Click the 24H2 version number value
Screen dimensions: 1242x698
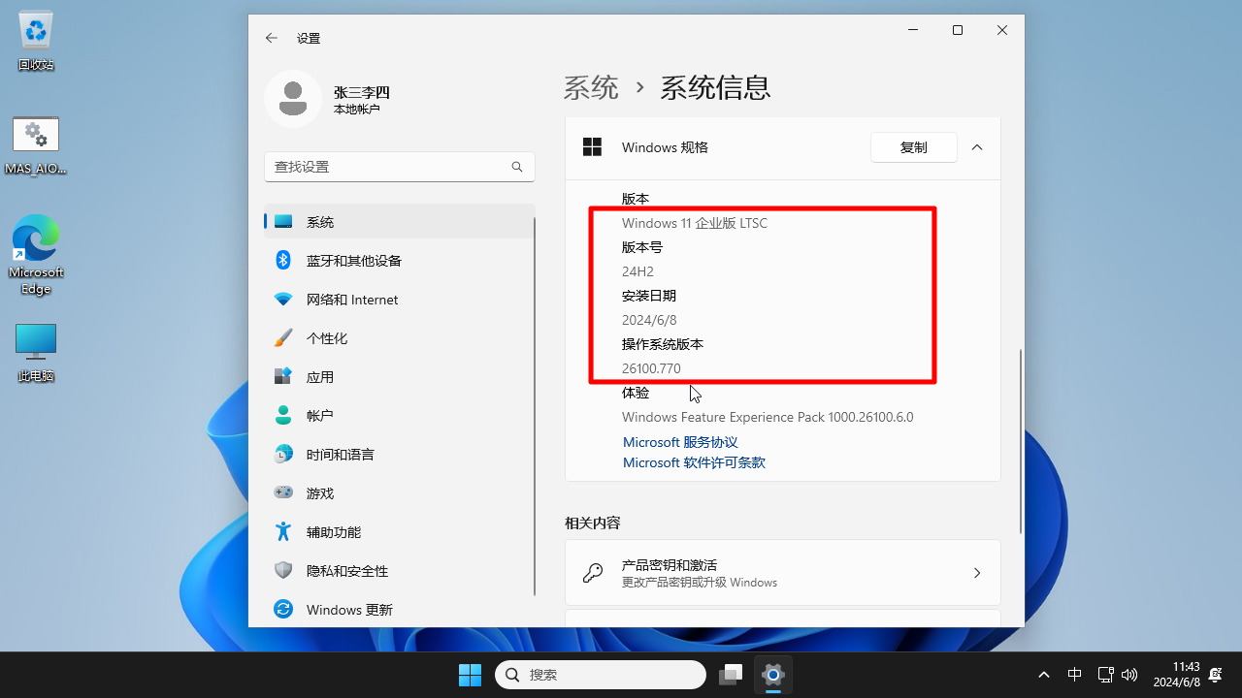click(x=637, y=271)
